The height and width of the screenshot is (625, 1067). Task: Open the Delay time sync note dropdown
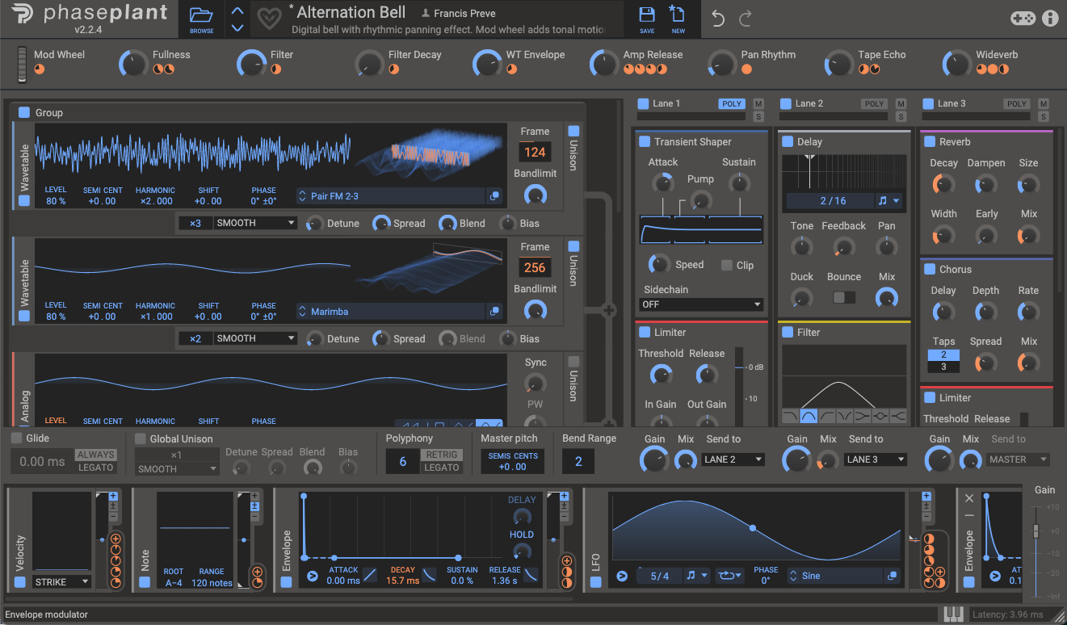tap(888, 201)
